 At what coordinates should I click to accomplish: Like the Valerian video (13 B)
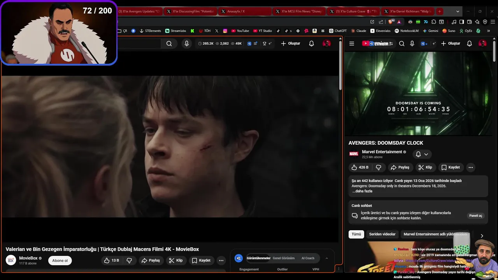click(x=111, y=261)
